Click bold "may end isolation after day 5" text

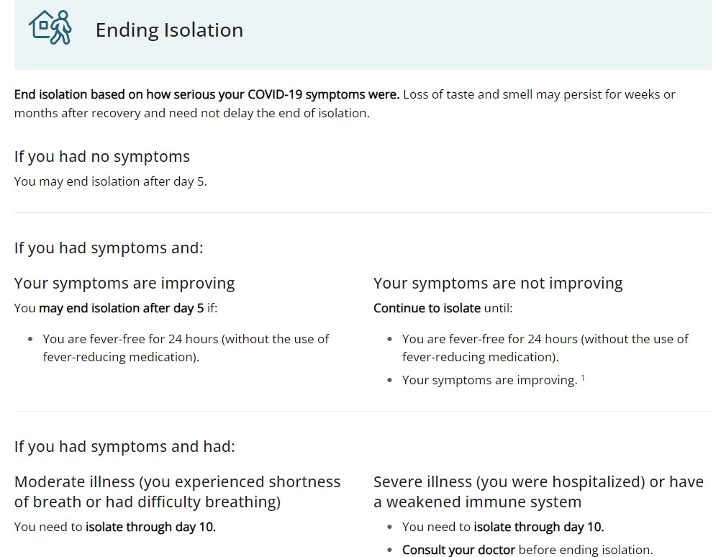pyautogui.click(x=121, y=308)
